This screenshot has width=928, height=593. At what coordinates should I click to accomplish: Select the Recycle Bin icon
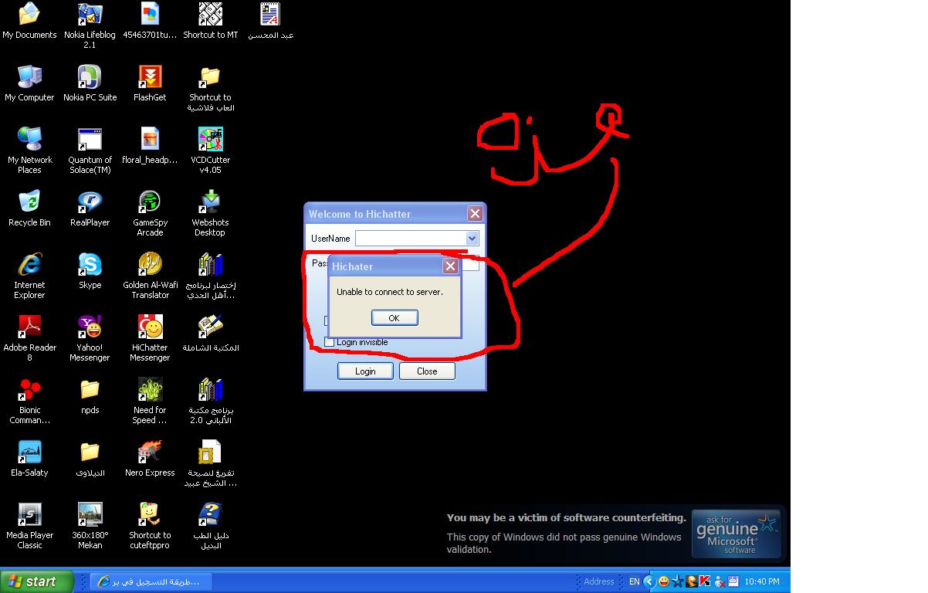(x=29, y=203)
